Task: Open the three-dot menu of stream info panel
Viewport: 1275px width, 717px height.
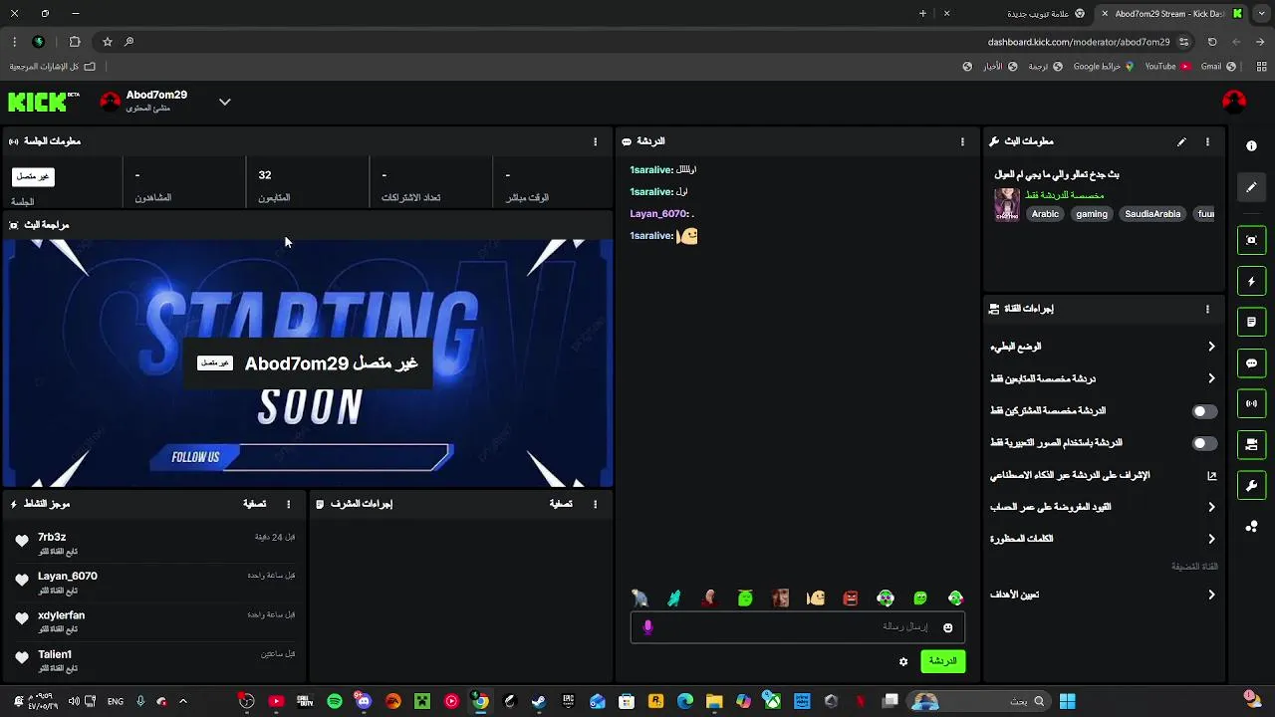Action: tap(1208, 141)
